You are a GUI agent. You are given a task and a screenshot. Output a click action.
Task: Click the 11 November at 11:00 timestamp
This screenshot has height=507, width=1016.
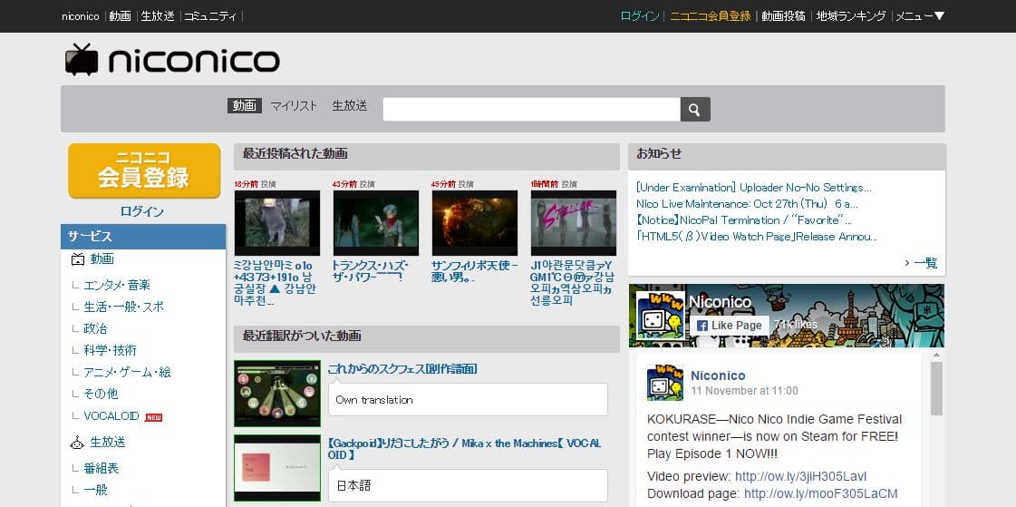coord(744,391)
